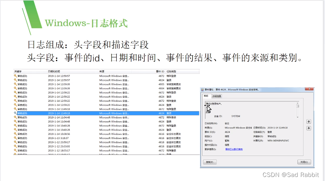Click Microsoft Windows source value in dialog
Viewport: 325px width, 181px height.
238,128
